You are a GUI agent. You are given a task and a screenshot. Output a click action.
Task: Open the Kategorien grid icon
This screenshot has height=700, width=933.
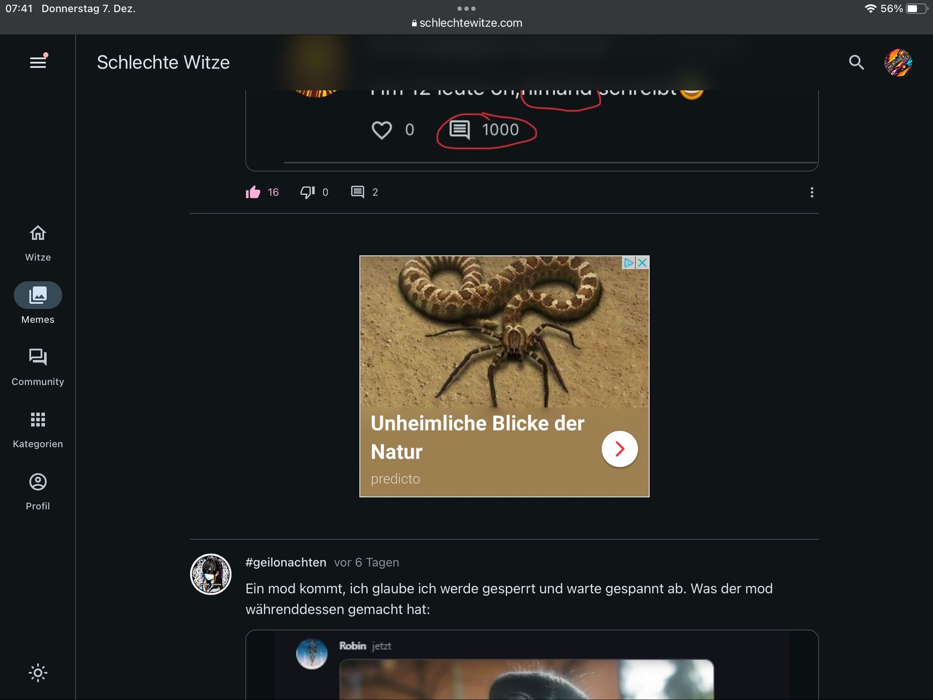[37, 419]
